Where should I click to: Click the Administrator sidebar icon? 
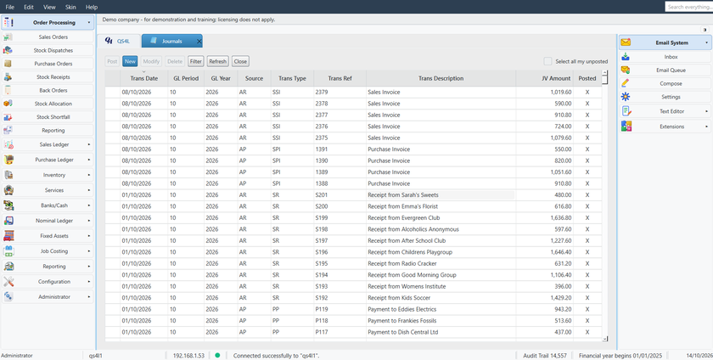(x=8, y=296)
